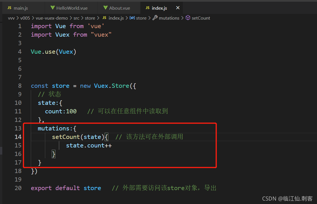317x204 pixels.
Task: Click the 该方法可在外部调用 comment
Action: click(149, 137)
